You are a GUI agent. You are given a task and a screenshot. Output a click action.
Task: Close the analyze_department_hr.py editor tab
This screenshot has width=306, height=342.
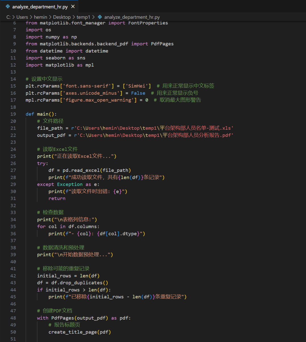click(73, 7)
